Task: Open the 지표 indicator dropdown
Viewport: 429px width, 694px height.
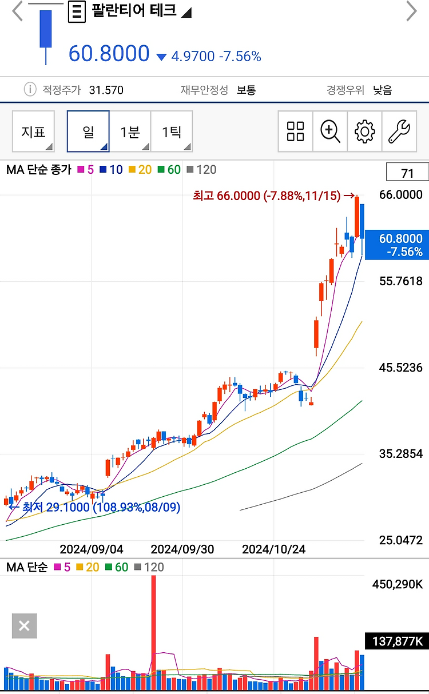Action: (x=34, y=131)
